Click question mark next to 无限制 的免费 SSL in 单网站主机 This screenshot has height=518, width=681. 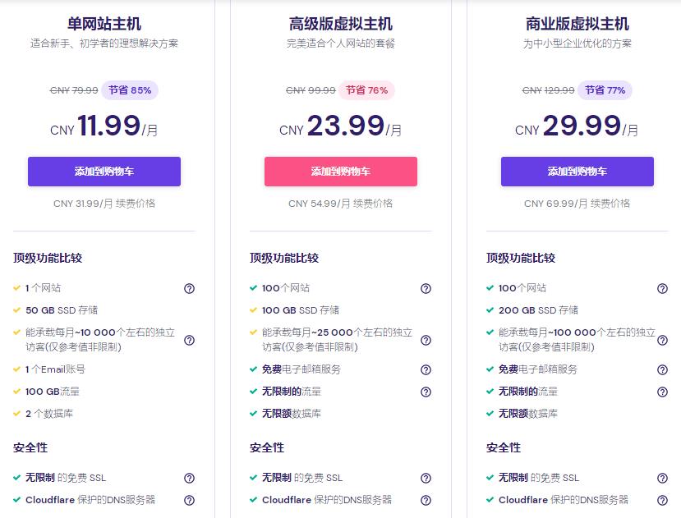pos(189,478)
